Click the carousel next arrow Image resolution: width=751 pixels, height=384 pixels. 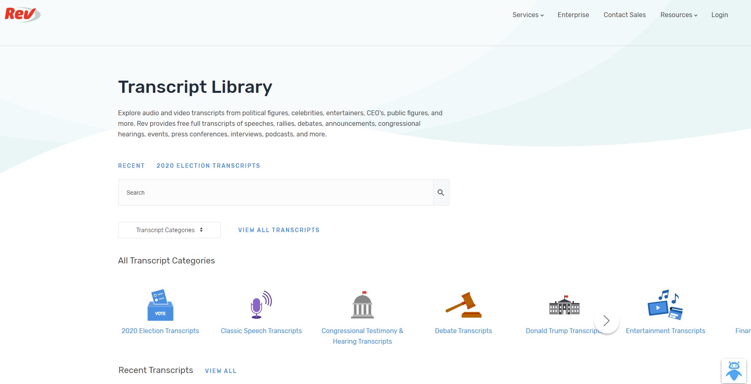click(606, 321)
